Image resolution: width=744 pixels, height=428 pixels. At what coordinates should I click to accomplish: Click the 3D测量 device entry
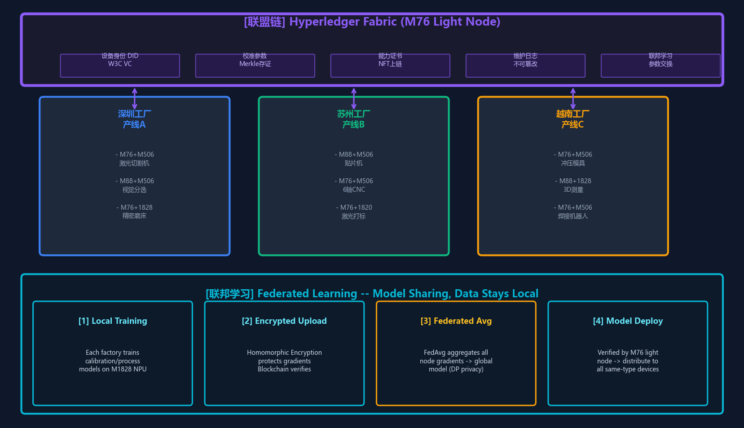click(x=572, y=185)
